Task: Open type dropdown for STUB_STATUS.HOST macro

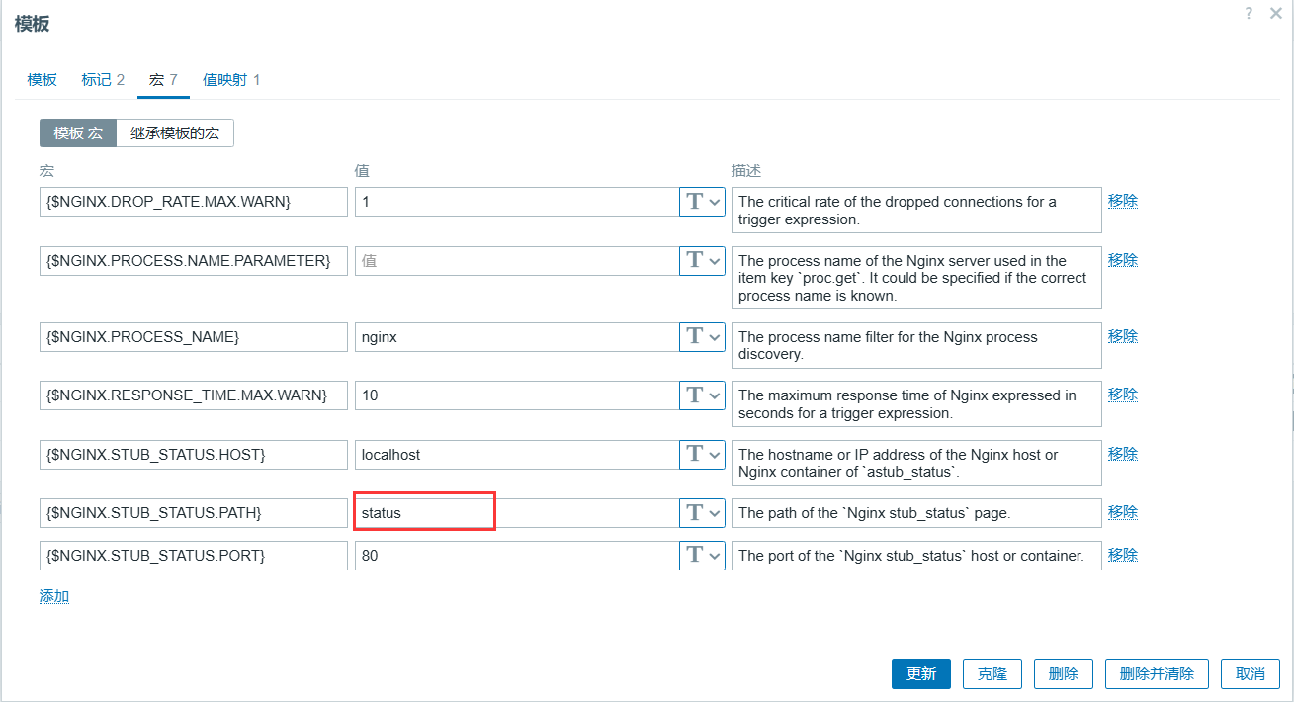Action: point(702,454)
